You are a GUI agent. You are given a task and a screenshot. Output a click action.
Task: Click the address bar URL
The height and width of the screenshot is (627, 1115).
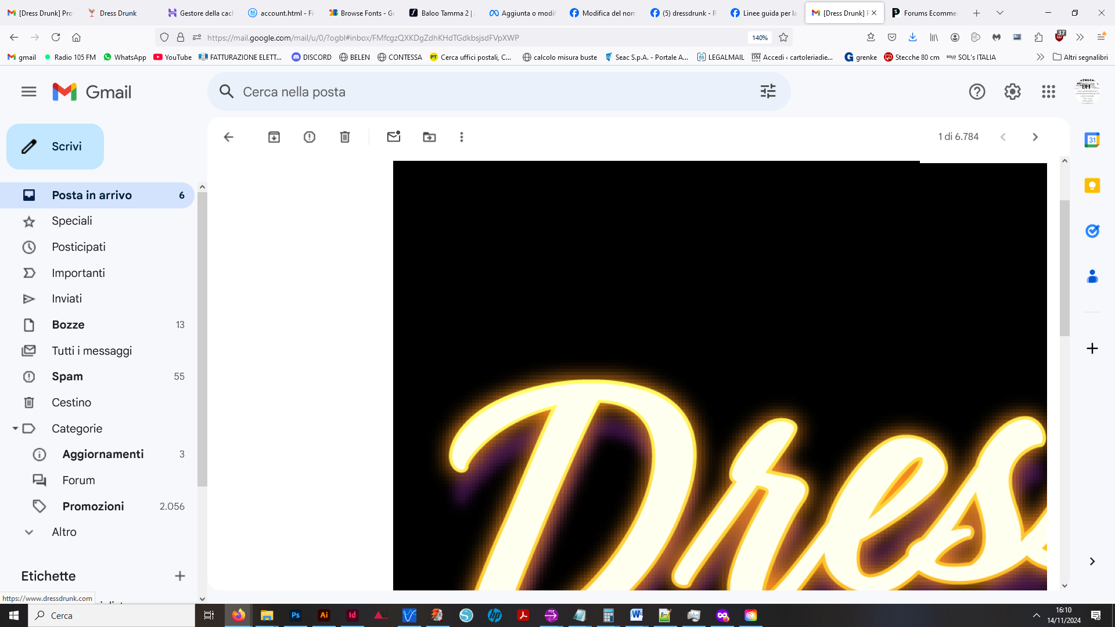pyautogui.click(x=363, y=38)
